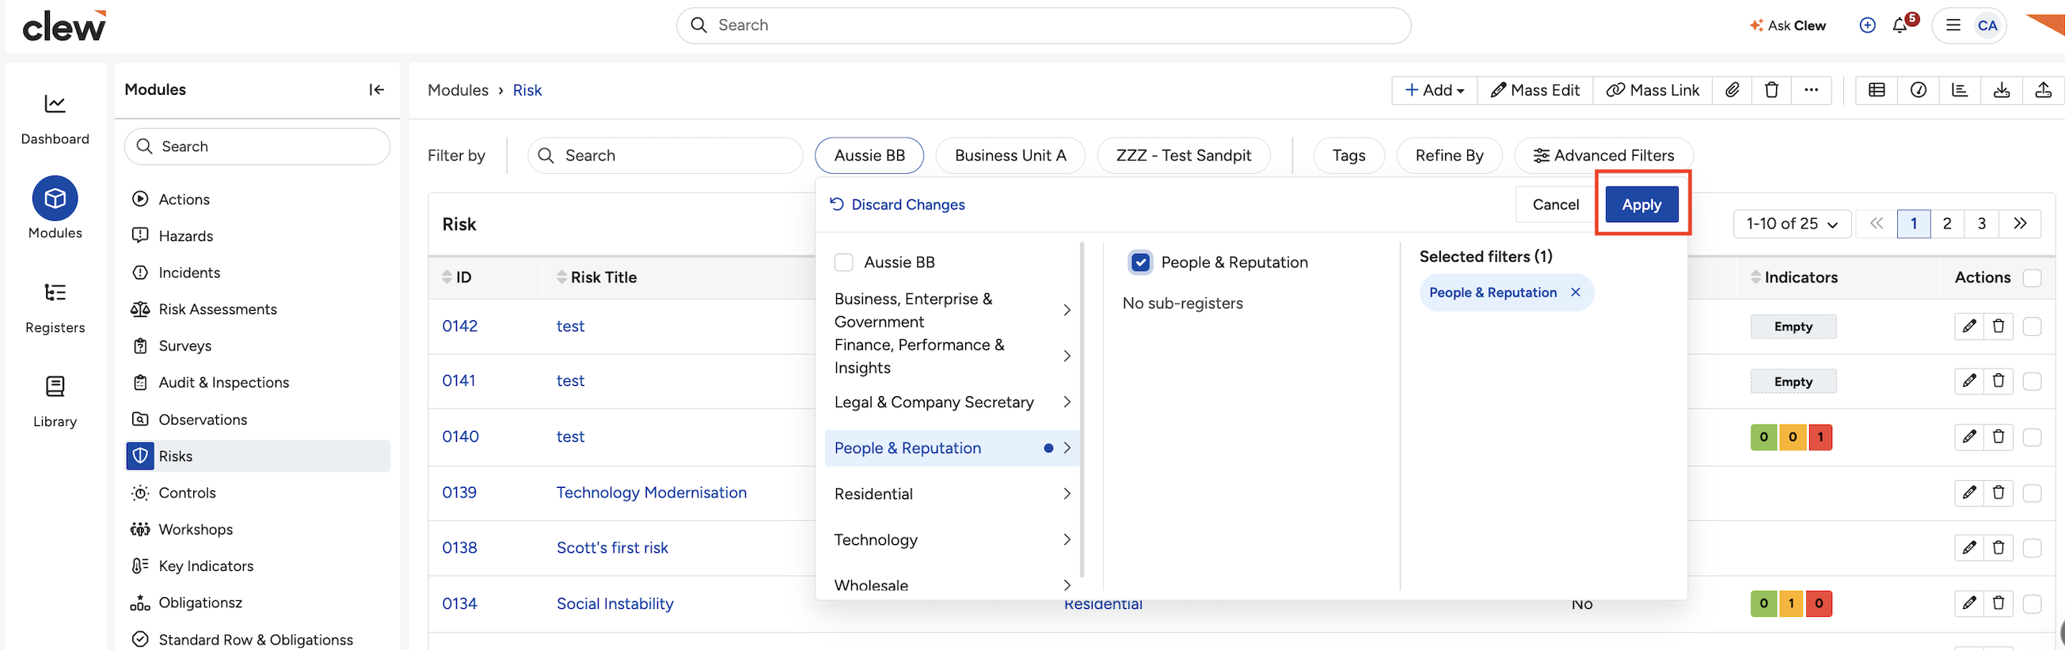Screen dimensions: 2065x650
Task: Open the Dashboard from the left rail
Action: (x=55, y=119)
